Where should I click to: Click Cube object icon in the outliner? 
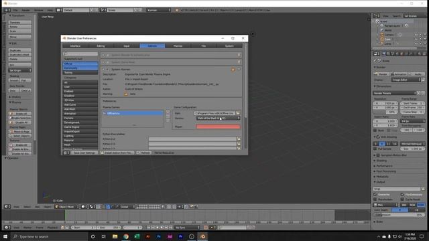(382, 39)
